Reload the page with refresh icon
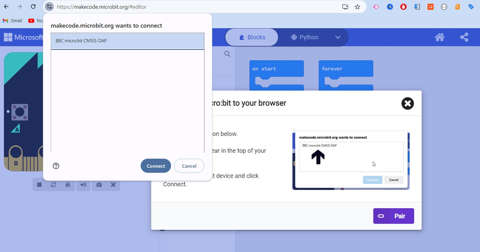 pos(33,7)
